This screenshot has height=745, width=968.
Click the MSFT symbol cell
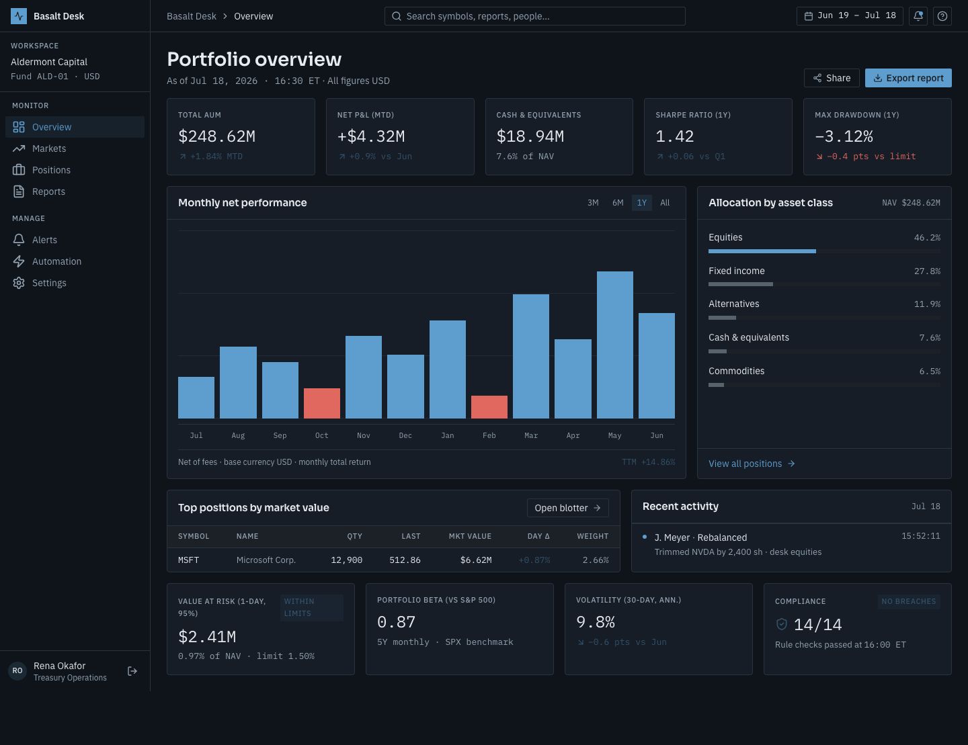click(x=189, y=560)
